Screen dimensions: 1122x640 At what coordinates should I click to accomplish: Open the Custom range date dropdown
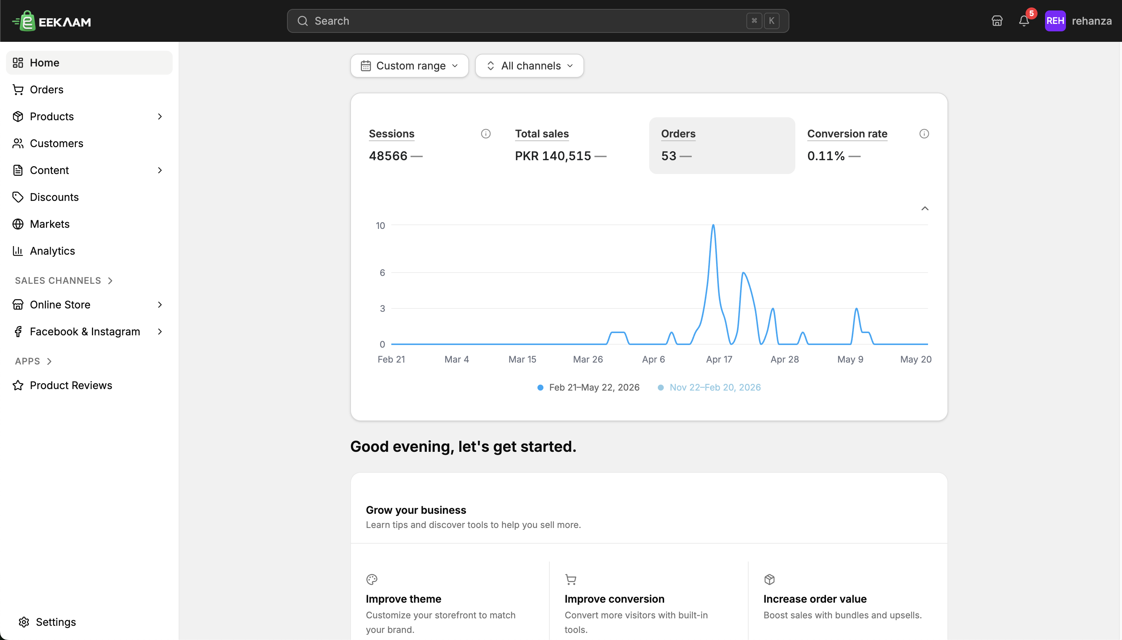[410, 65]
